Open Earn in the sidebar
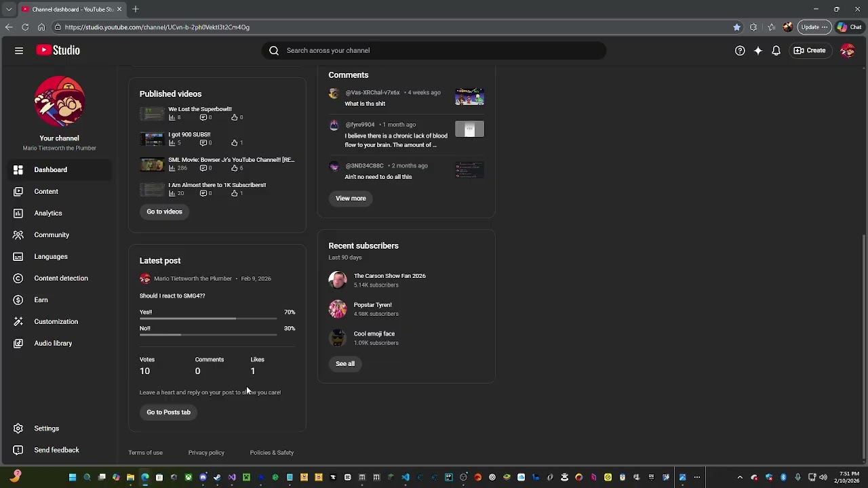This screenshot has width=868, height=488. click(x=59, y=300)
